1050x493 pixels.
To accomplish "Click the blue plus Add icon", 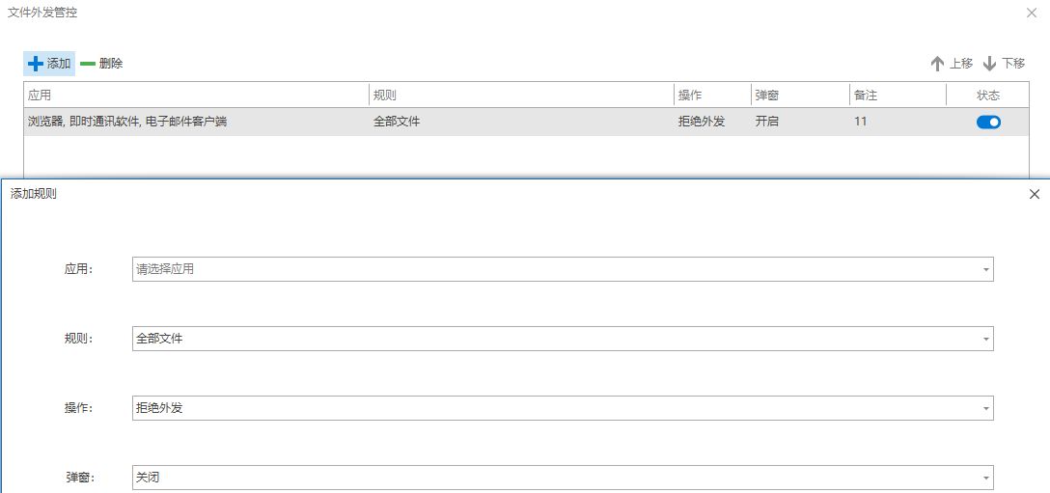I will pyautogui.click(x=36, y=64).
